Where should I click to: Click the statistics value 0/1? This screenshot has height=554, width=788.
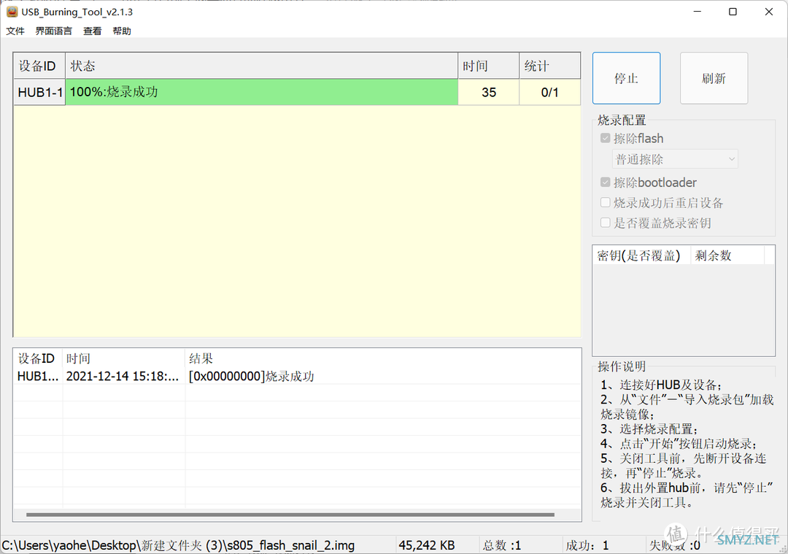550,93
